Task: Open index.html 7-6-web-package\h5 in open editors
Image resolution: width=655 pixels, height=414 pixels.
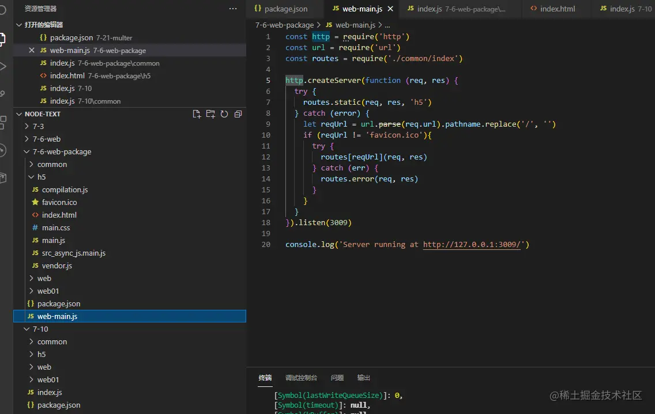Action: click(130, 75)
